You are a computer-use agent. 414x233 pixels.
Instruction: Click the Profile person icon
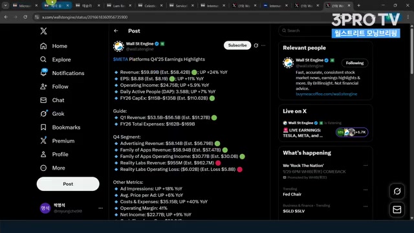pos(43,154)
